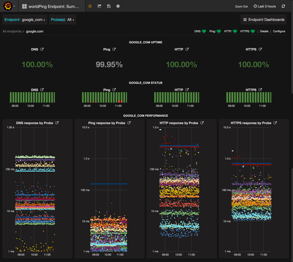Open DNS status external link icon
The height and width of the screenshot is (262, 293).
[42, 90]
